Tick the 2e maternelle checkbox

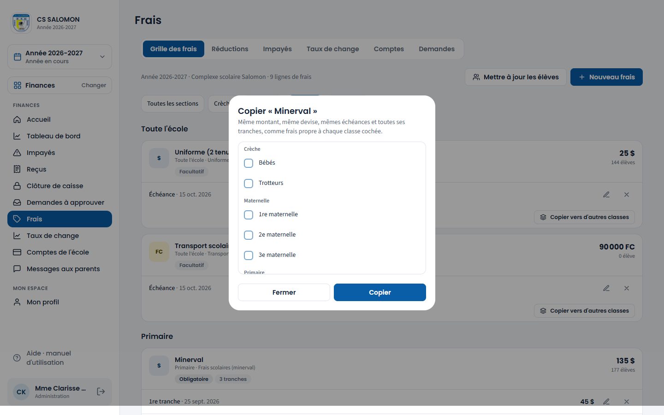click(x=249, y=235)
